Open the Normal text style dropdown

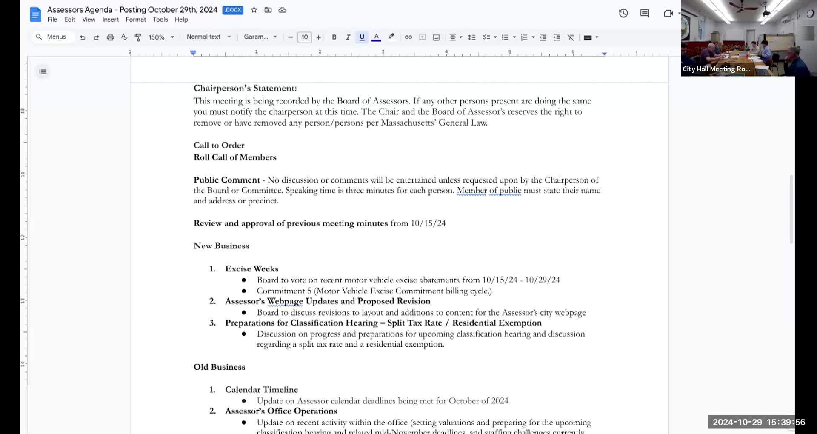[209, 37]
